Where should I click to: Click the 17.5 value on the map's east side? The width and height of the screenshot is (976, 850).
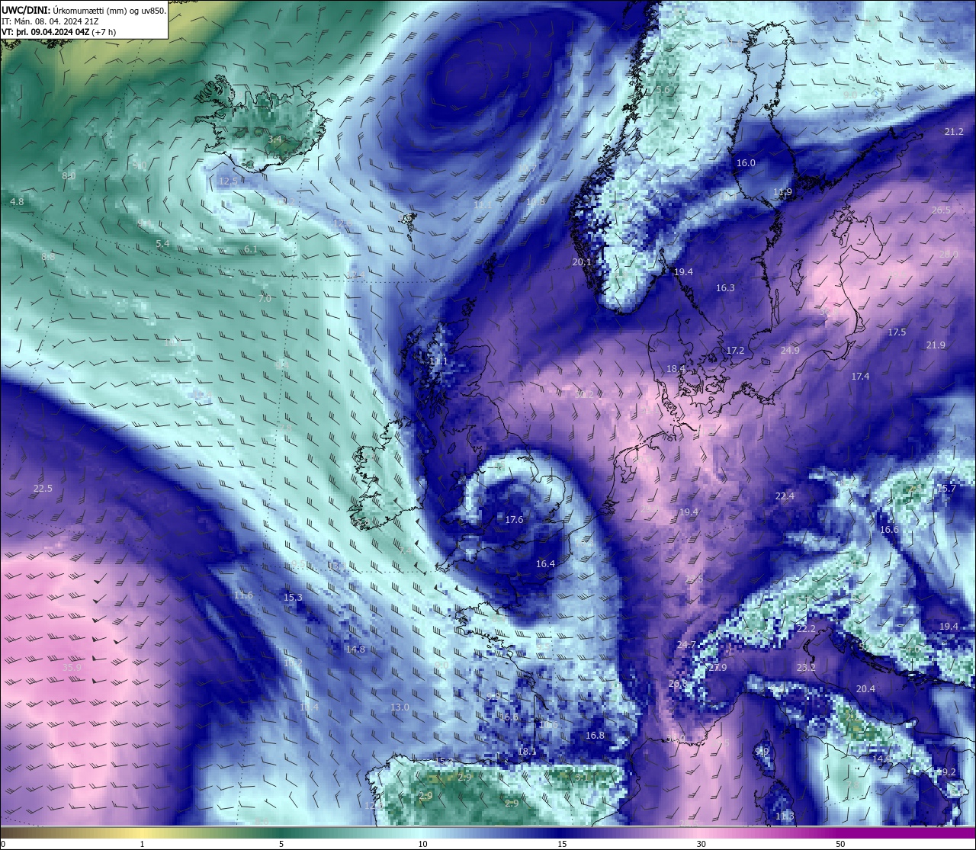[897, 332]
